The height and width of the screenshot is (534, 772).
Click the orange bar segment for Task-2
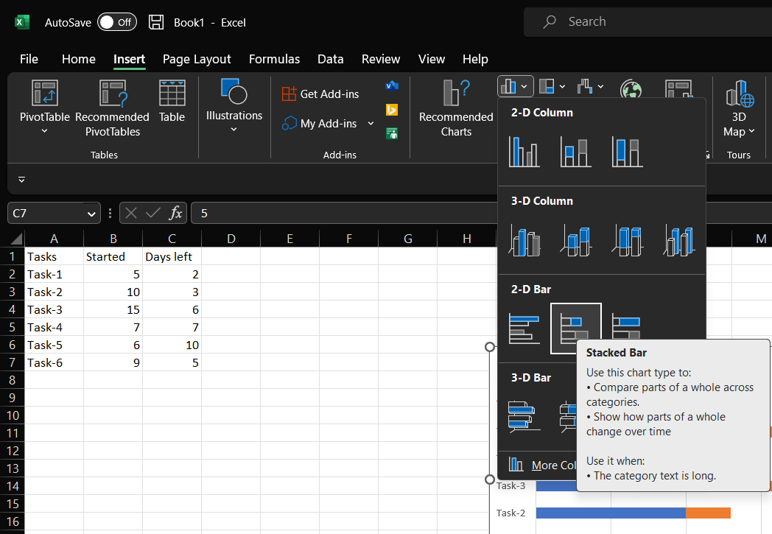coord(708,513)
